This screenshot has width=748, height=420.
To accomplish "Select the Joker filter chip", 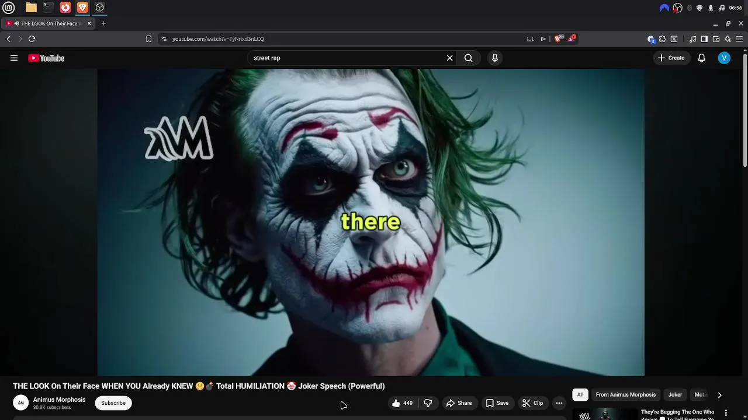I will coord(675,395).
